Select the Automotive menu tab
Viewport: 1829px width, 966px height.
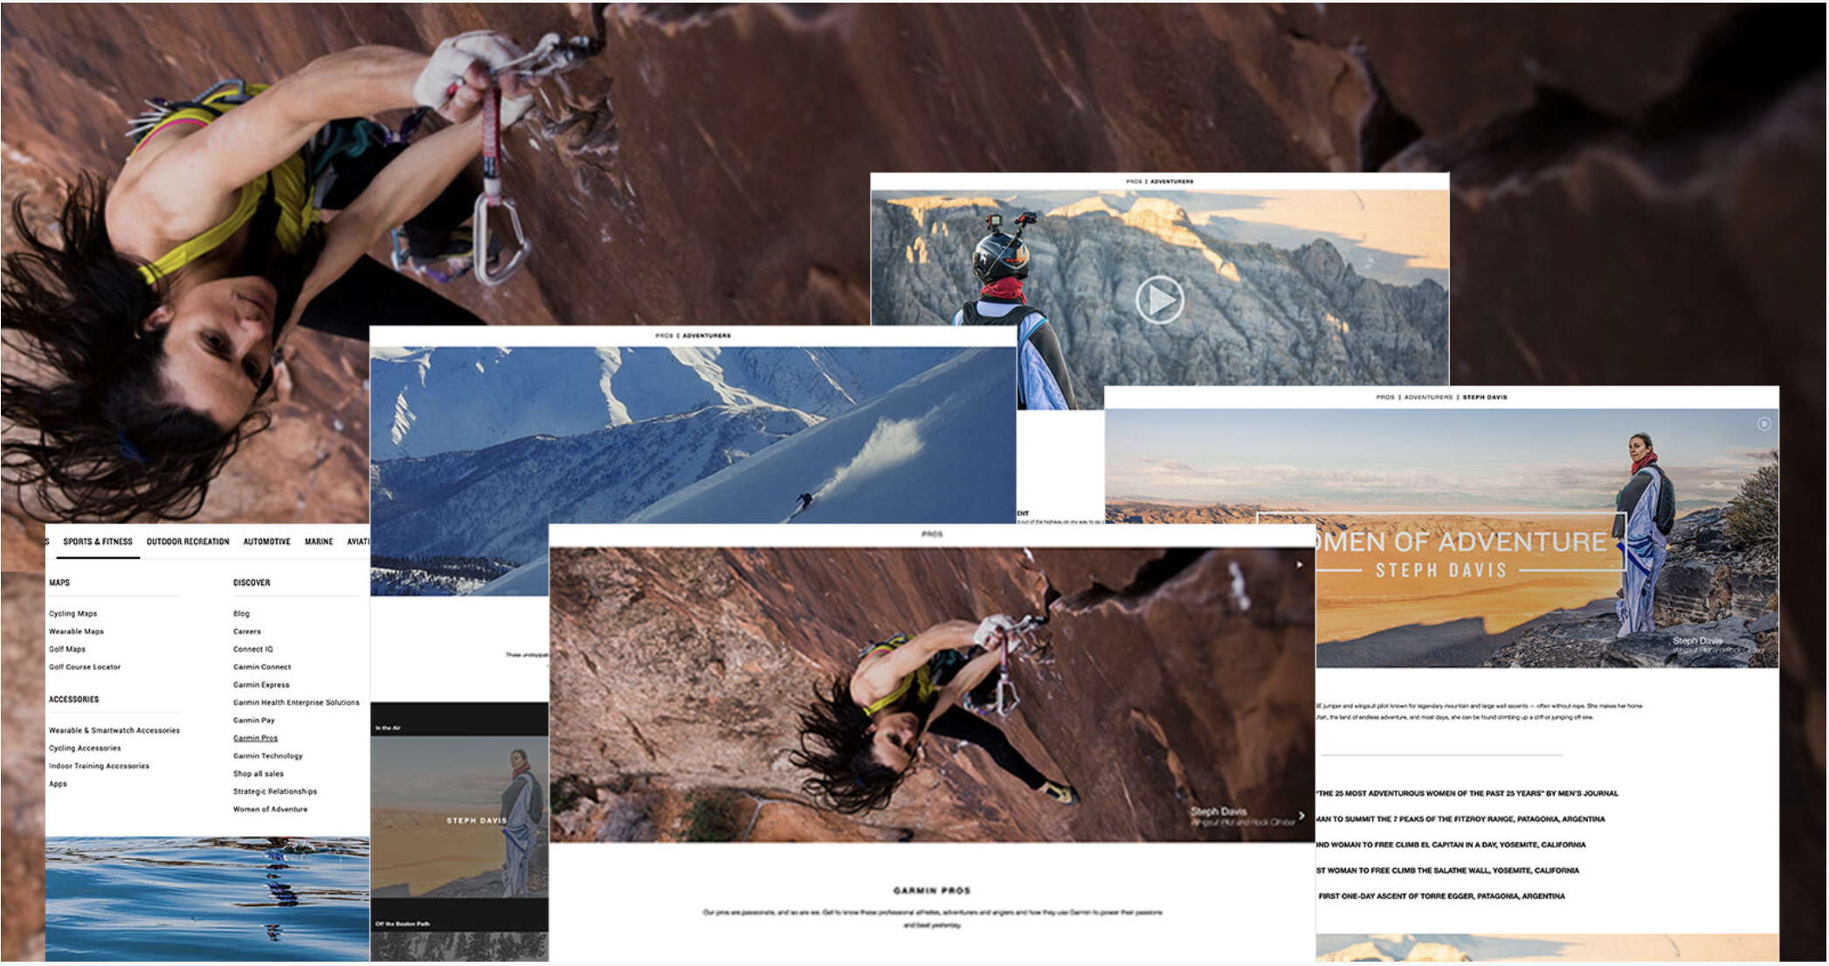point(266,542)
